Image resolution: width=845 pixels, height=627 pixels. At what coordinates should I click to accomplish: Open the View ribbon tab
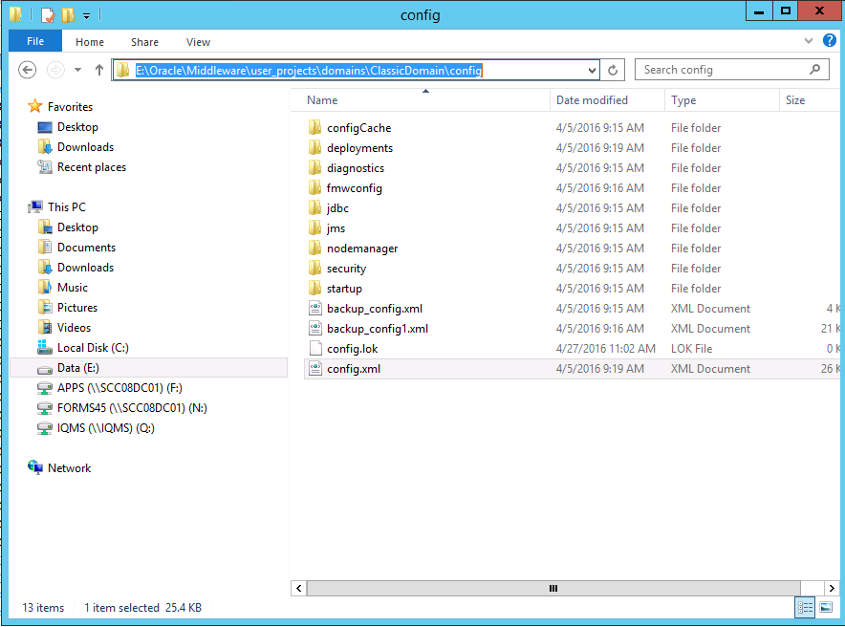pyautogui.click(x=198, y=42)
